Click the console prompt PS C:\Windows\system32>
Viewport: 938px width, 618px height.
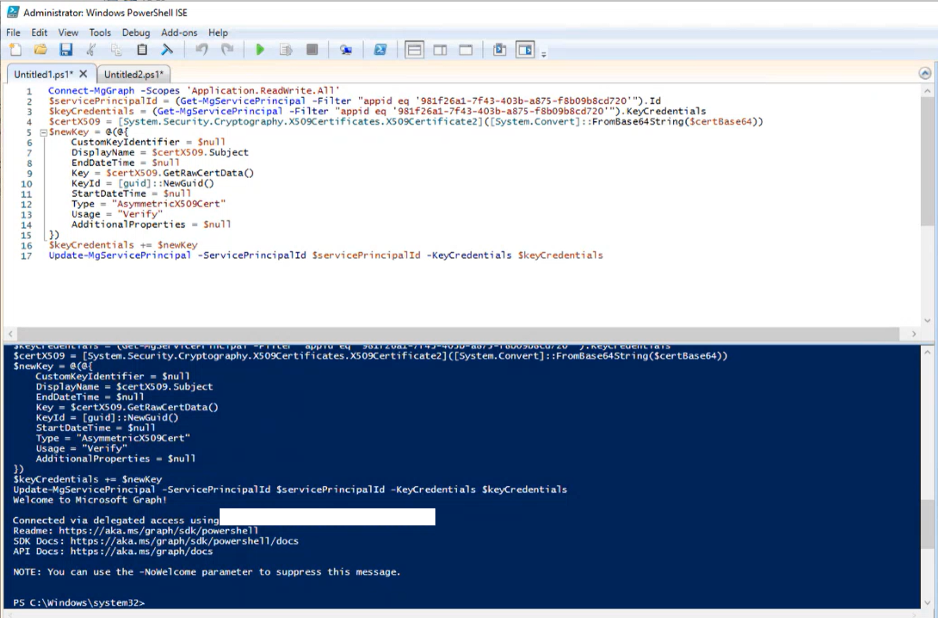[x=79, y=603]
